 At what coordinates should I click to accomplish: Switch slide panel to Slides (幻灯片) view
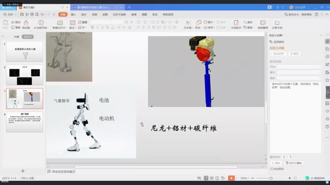tap(28, 37)
